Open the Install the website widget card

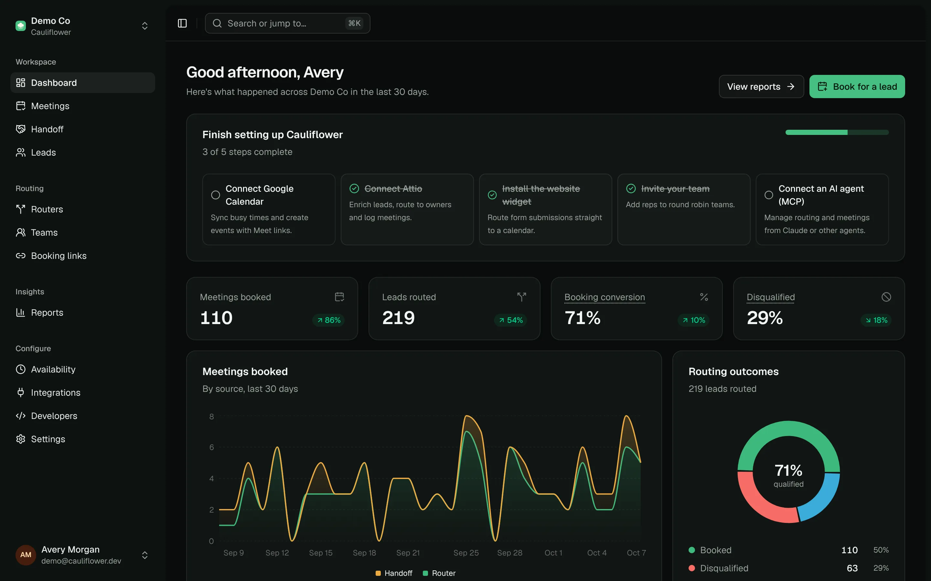546,209
